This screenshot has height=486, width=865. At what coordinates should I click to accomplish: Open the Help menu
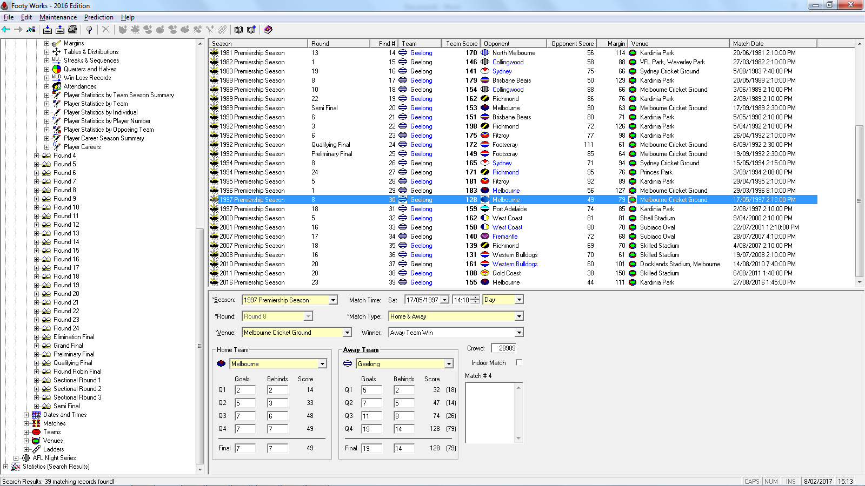[x=128, y=17]
